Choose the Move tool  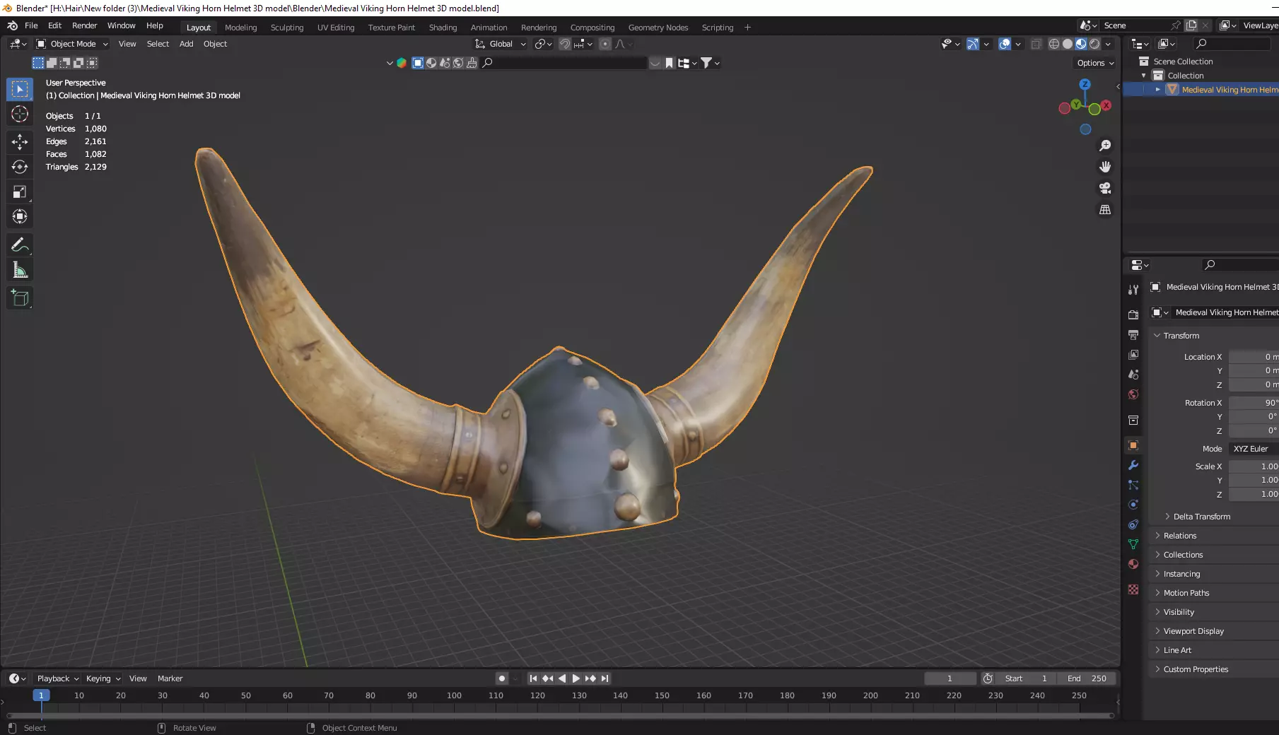coord(20,142)
